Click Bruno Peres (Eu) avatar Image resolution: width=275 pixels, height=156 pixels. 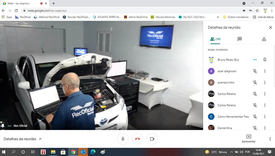point(211,60)
